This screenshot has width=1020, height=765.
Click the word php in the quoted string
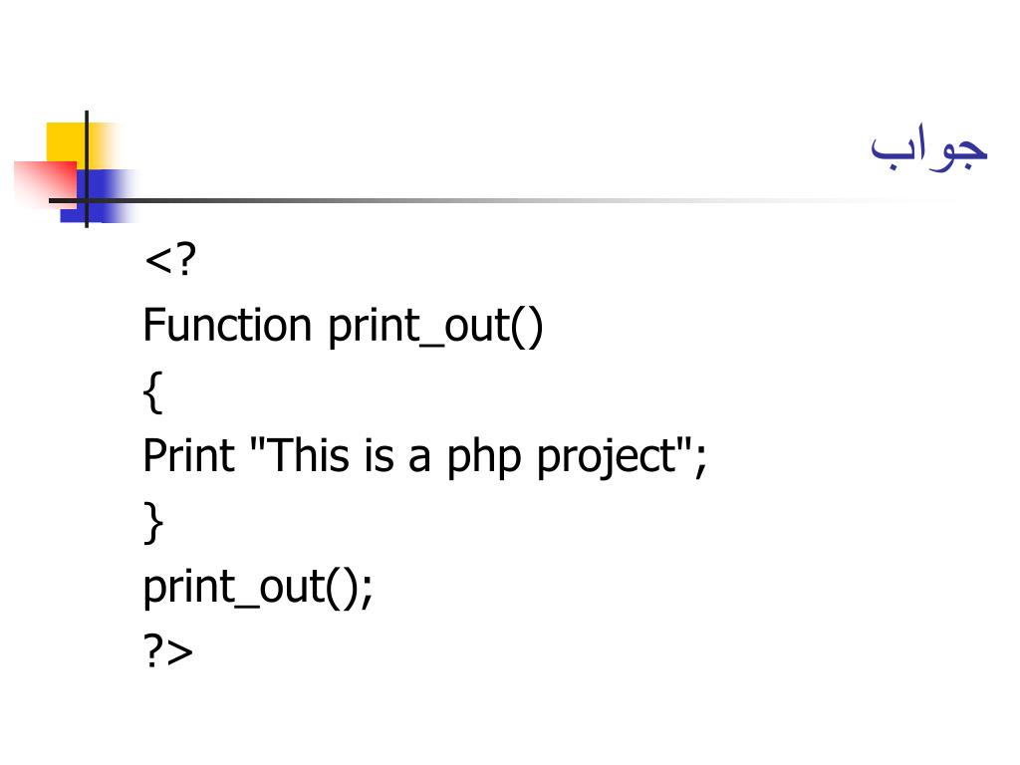coord(484,458)
